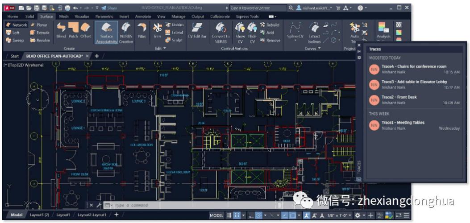The width and height of the screenshot is (470, 223).
Task: Select the Loft surface tool
Action: (13, 33)
